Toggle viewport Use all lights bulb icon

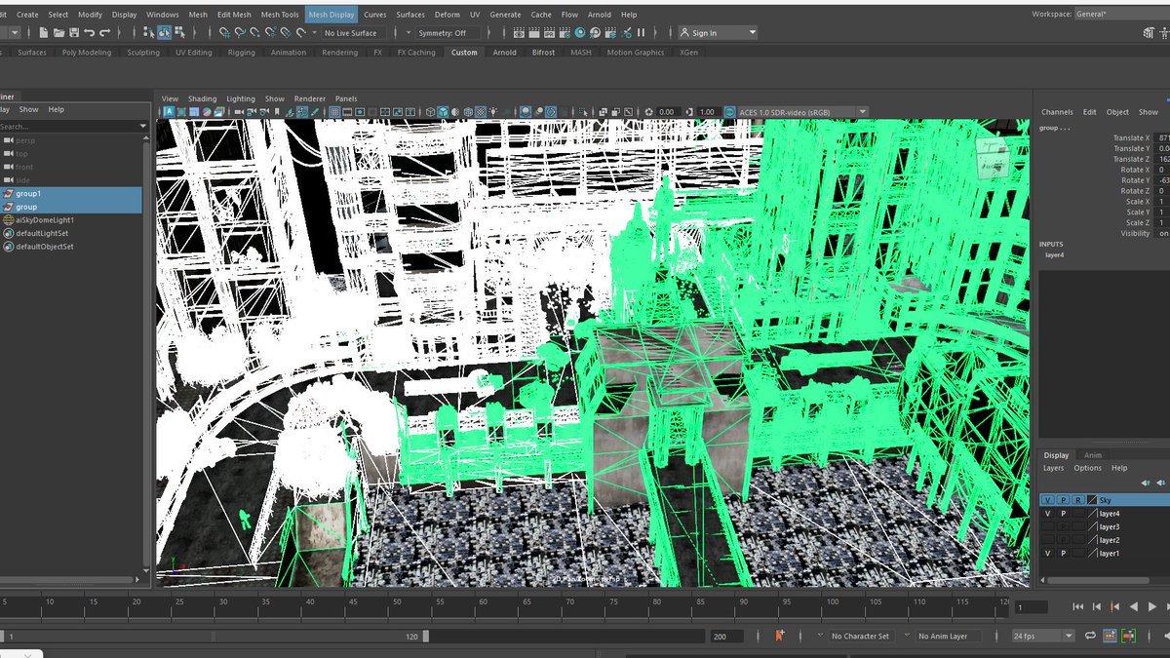pos(494,111)
